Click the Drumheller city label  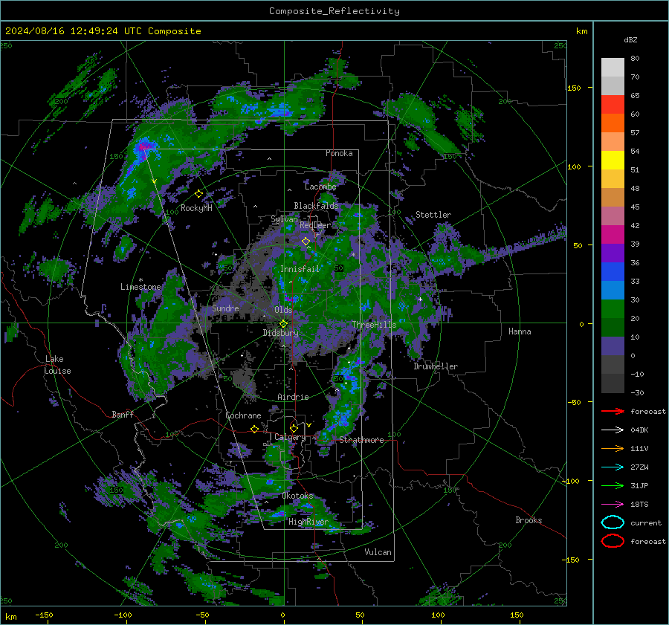point(436,366)
